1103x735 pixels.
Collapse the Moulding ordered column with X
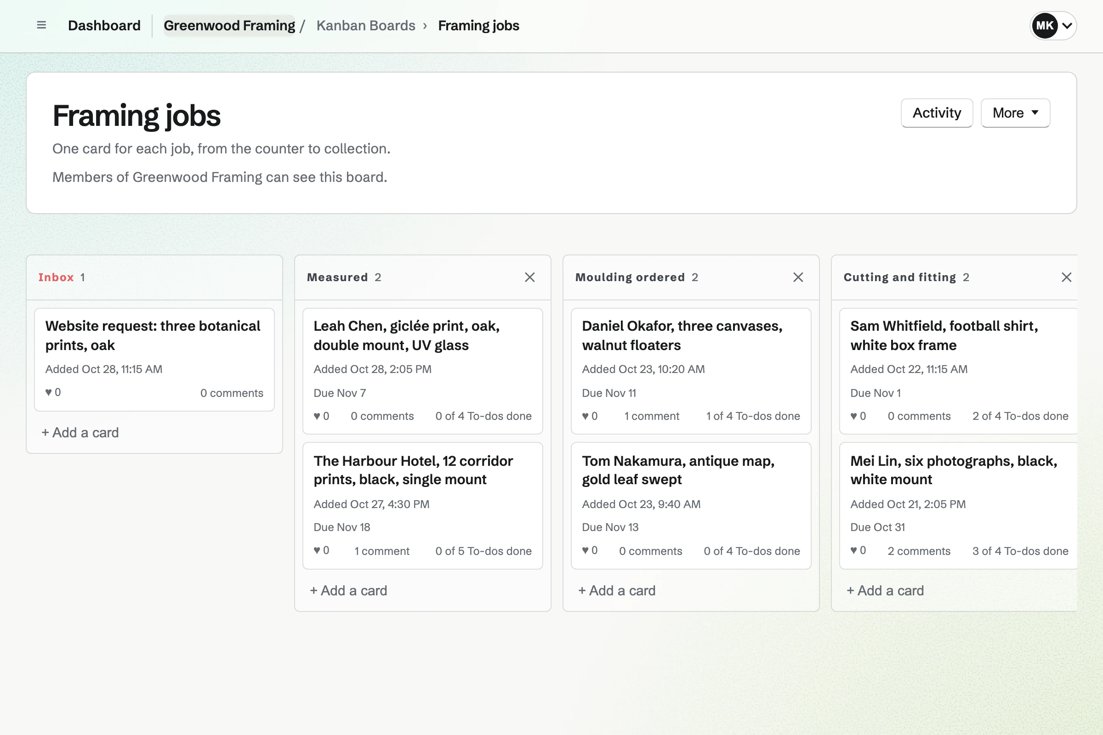click(798, 277)
